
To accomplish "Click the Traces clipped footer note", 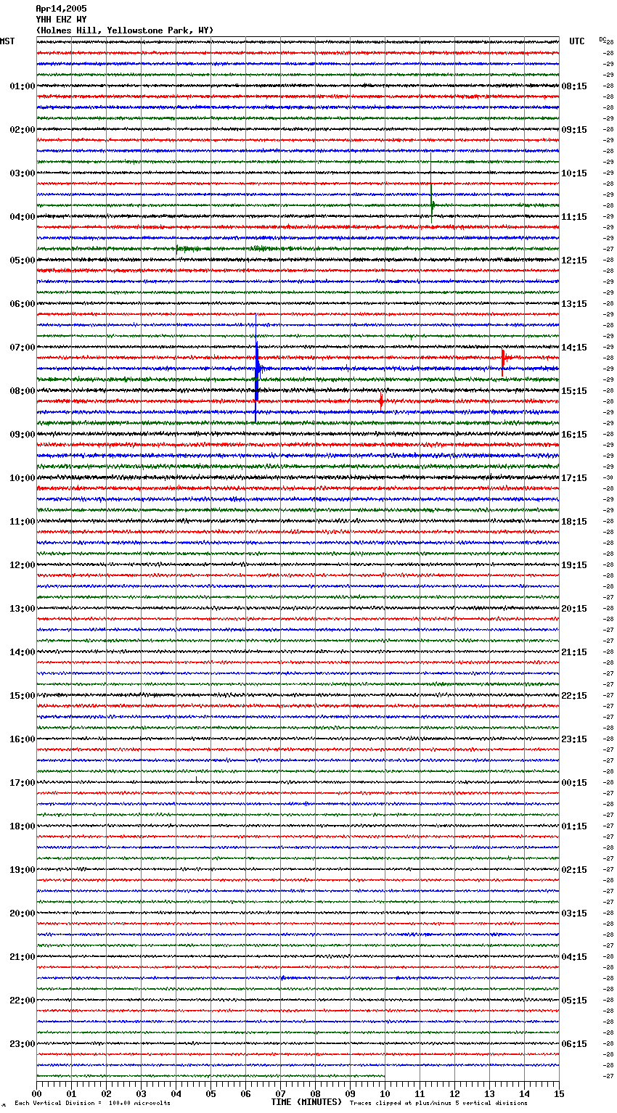I will pos(438,1104).
